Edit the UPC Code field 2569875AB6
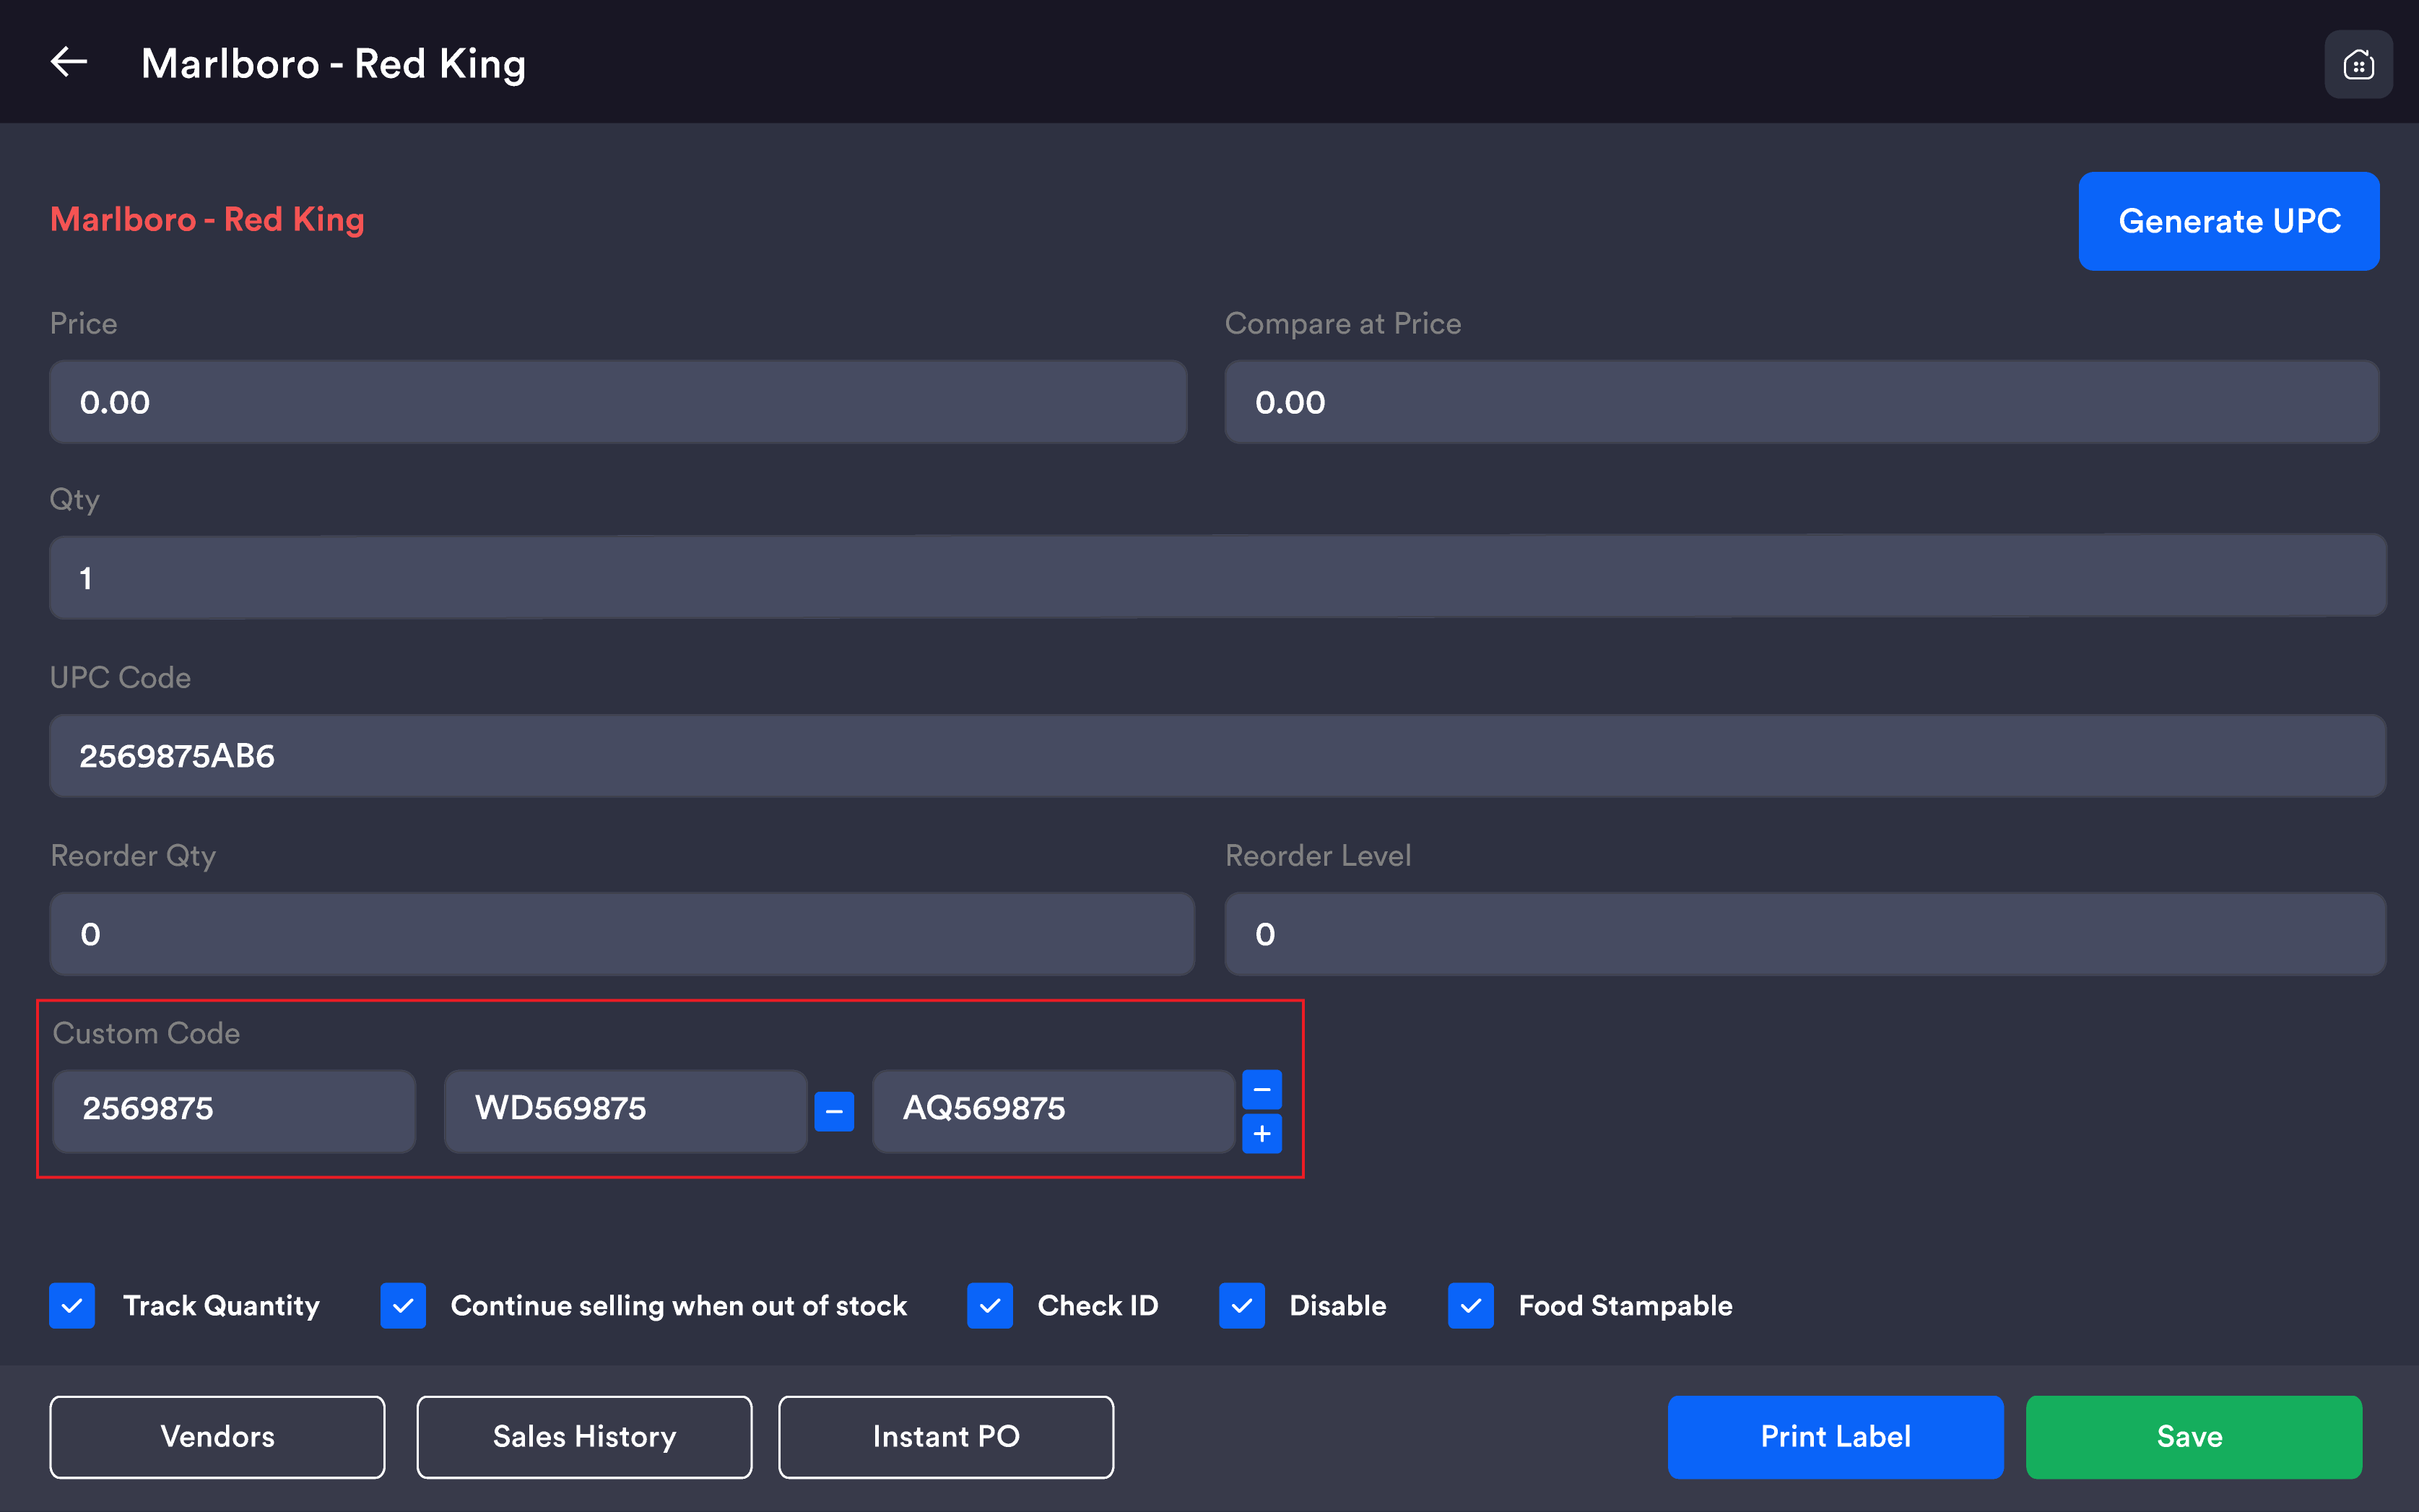Image resolution: width=2419 pixels, height=1512 pixels. (x=1218, y=755)
